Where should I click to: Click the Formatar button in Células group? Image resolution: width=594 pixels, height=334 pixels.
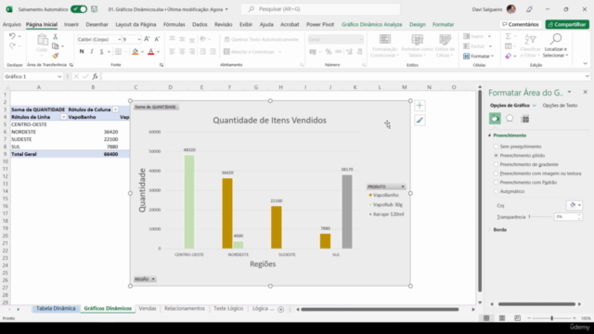[x=479, y=56]
